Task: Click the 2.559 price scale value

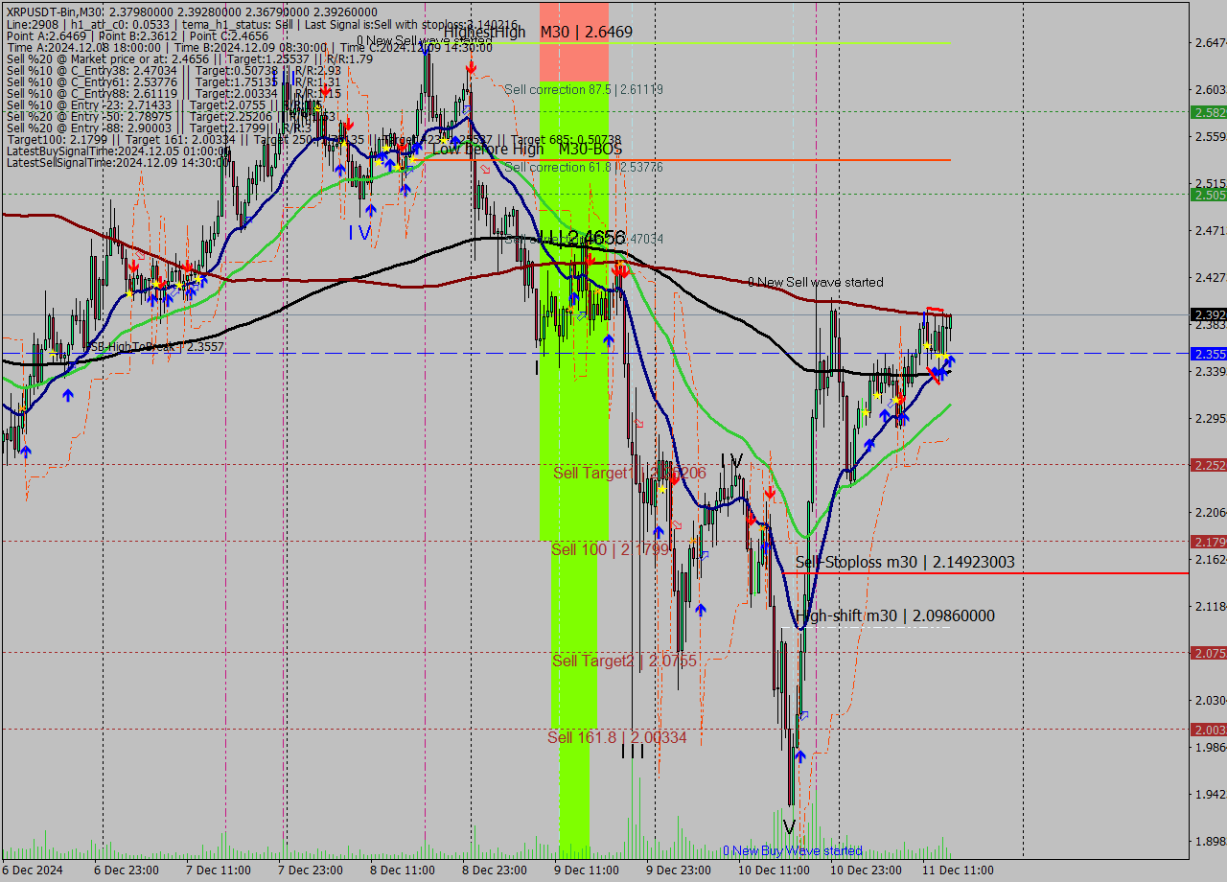Action: (x=1210, y=136)
